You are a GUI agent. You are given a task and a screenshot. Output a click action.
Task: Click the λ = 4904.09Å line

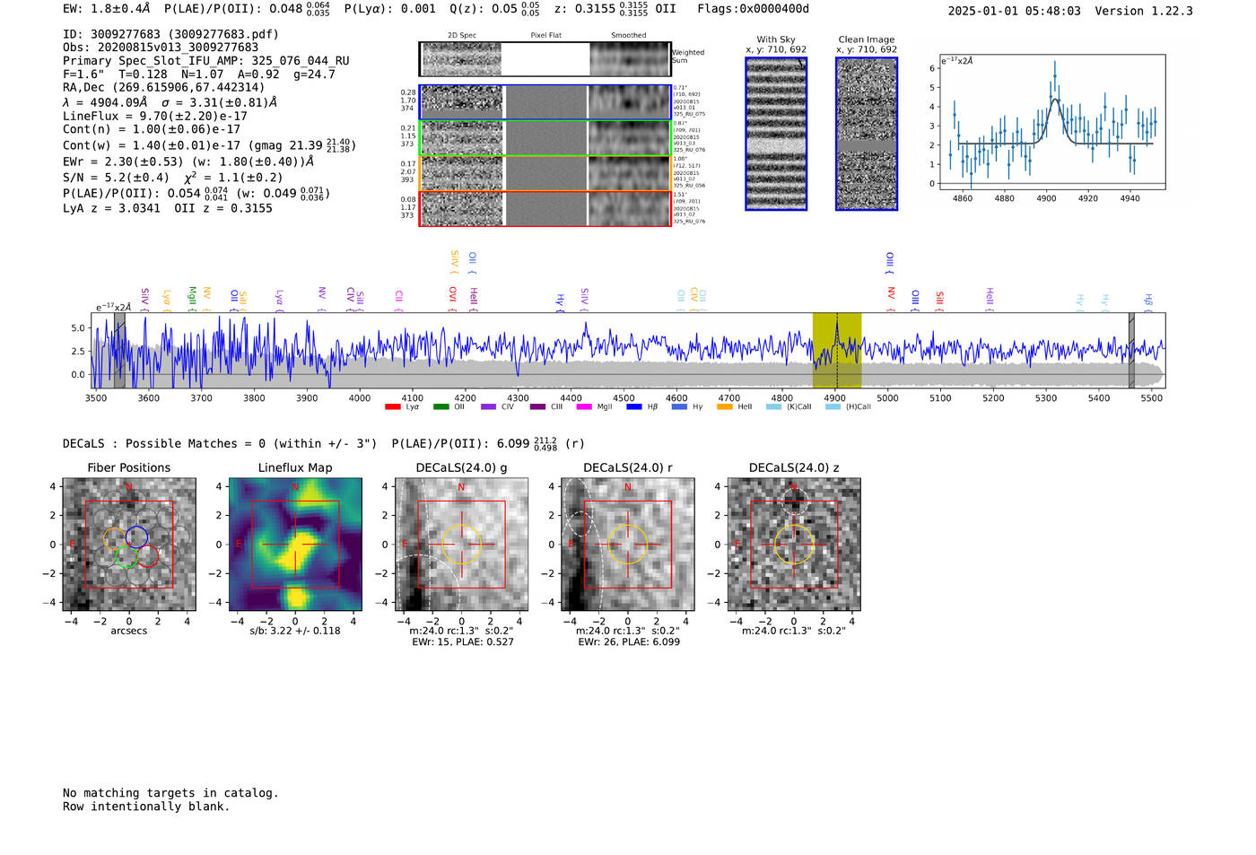click(170, 102)
